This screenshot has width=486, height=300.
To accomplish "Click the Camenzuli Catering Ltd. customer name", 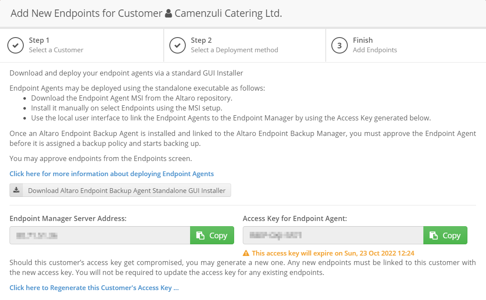I will [228, 13].
